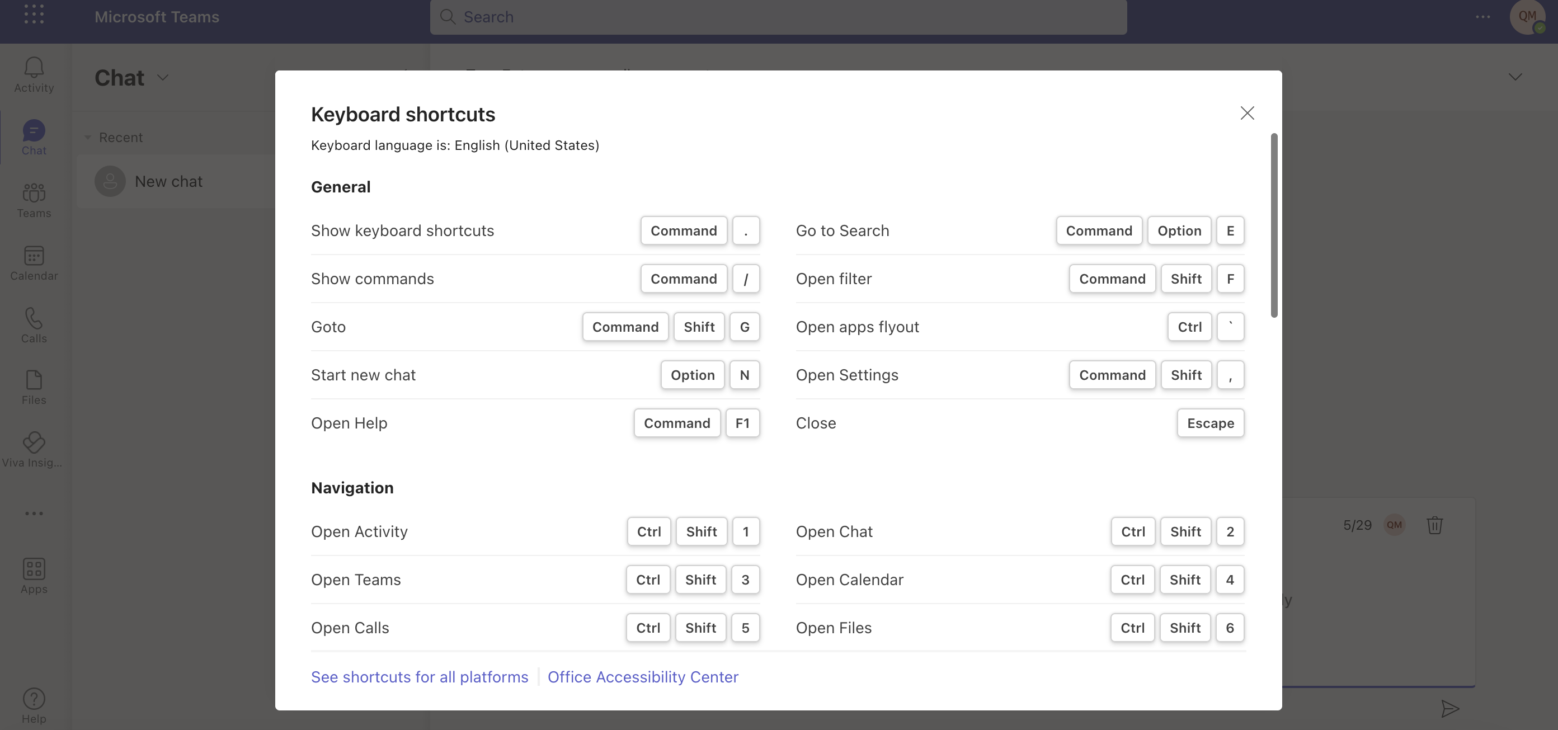Click the Open Settings label
The width and height of the screenshot is (1558, 730).
point(848,375)
